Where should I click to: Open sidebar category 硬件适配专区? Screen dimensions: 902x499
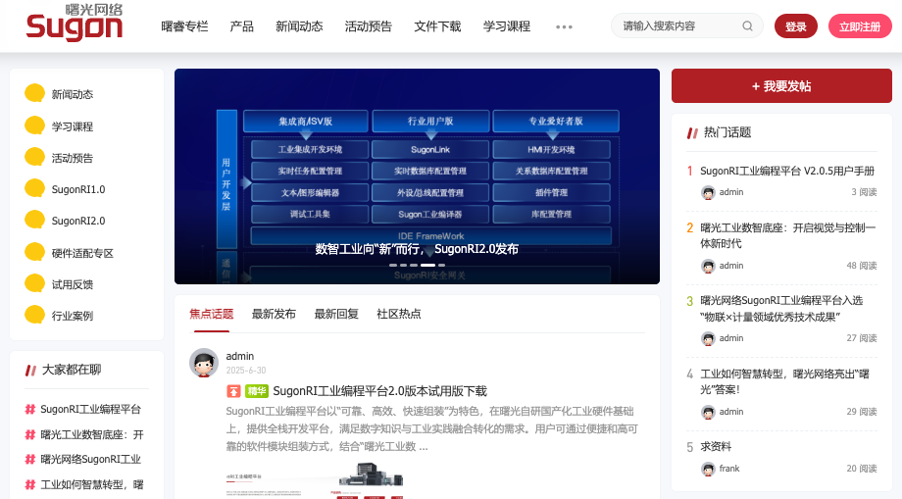82,253
